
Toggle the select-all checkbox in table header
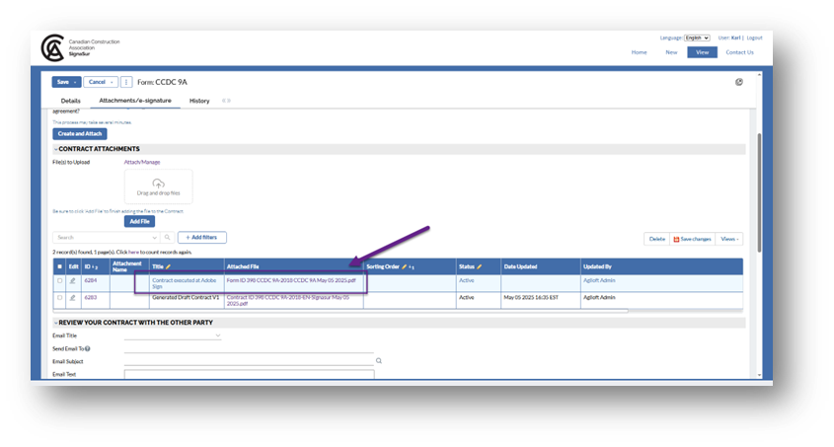tap(60, 266)
